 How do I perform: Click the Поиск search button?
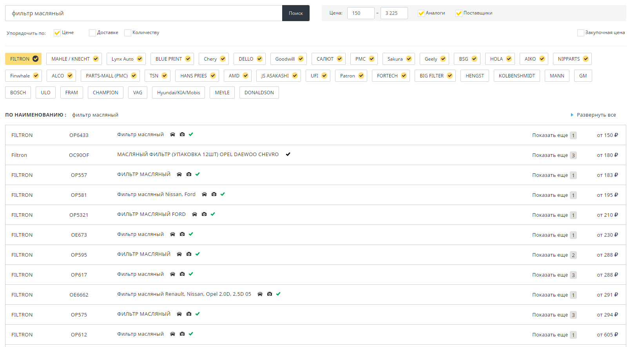(296, 13)
